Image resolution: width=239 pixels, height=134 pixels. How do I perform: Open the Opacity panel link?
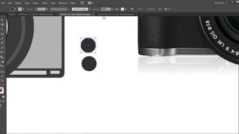[x=96, y=9]
